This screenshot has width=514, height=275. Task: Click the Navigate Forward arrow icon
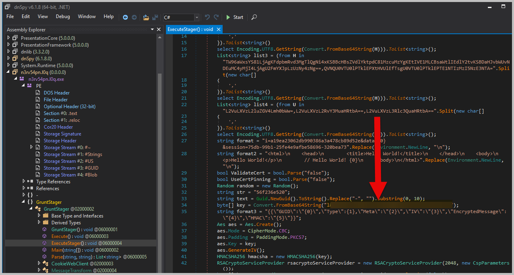134,17
